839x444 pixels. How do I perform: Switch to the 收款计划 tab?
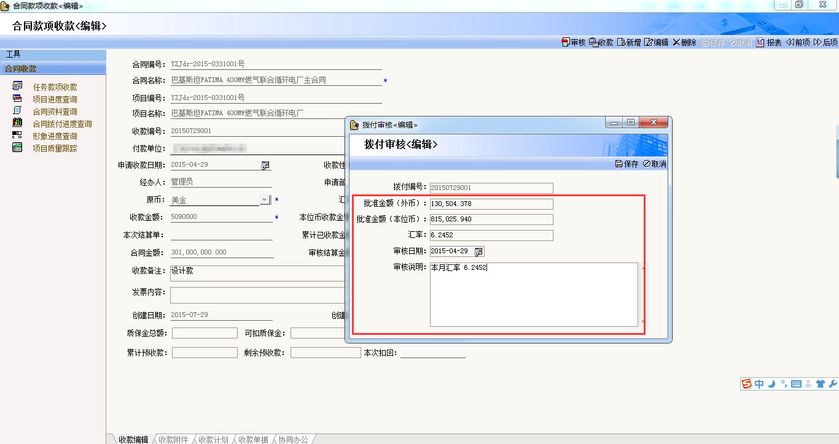pos(213,439)
